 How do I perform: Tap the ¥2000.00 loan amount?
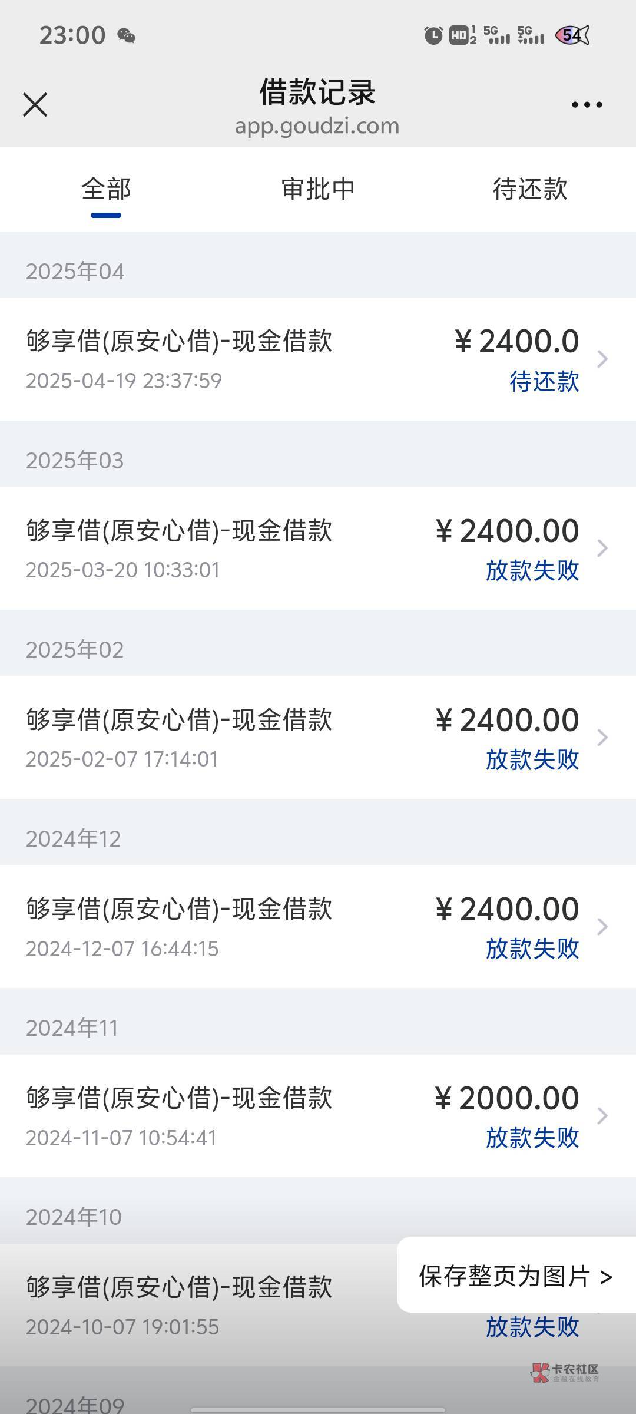(x=506, y=1098)
